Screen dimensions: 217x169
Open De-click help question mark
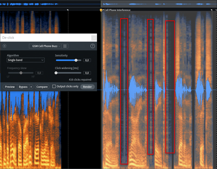pos(92,46)
